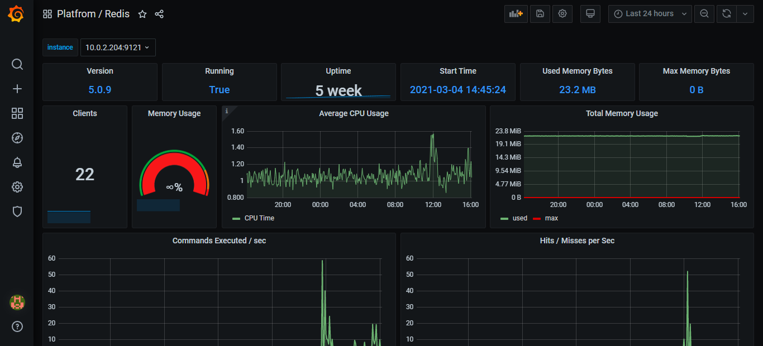Click the Add panel icon

point(516,14)
